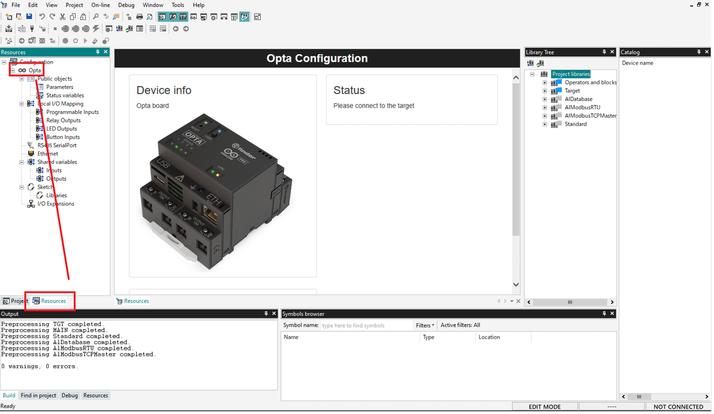Click the Paste toolbar icon

pyautogui.click(x=83, y=17)
